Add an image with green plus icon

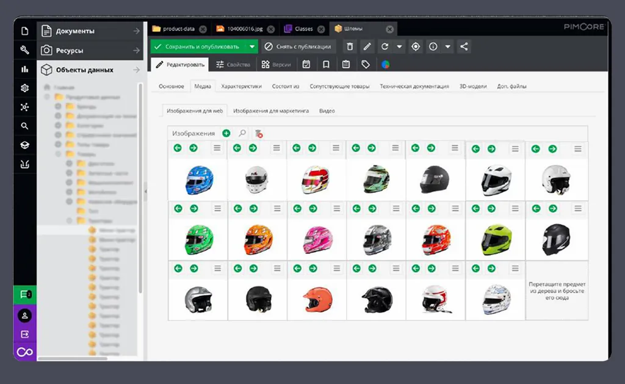coord(226,133)
